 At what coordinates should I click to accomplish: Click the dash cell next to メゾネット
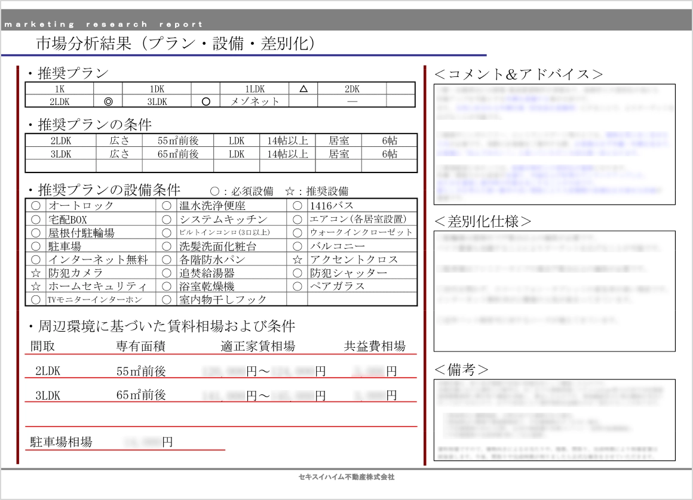point(352,101)
